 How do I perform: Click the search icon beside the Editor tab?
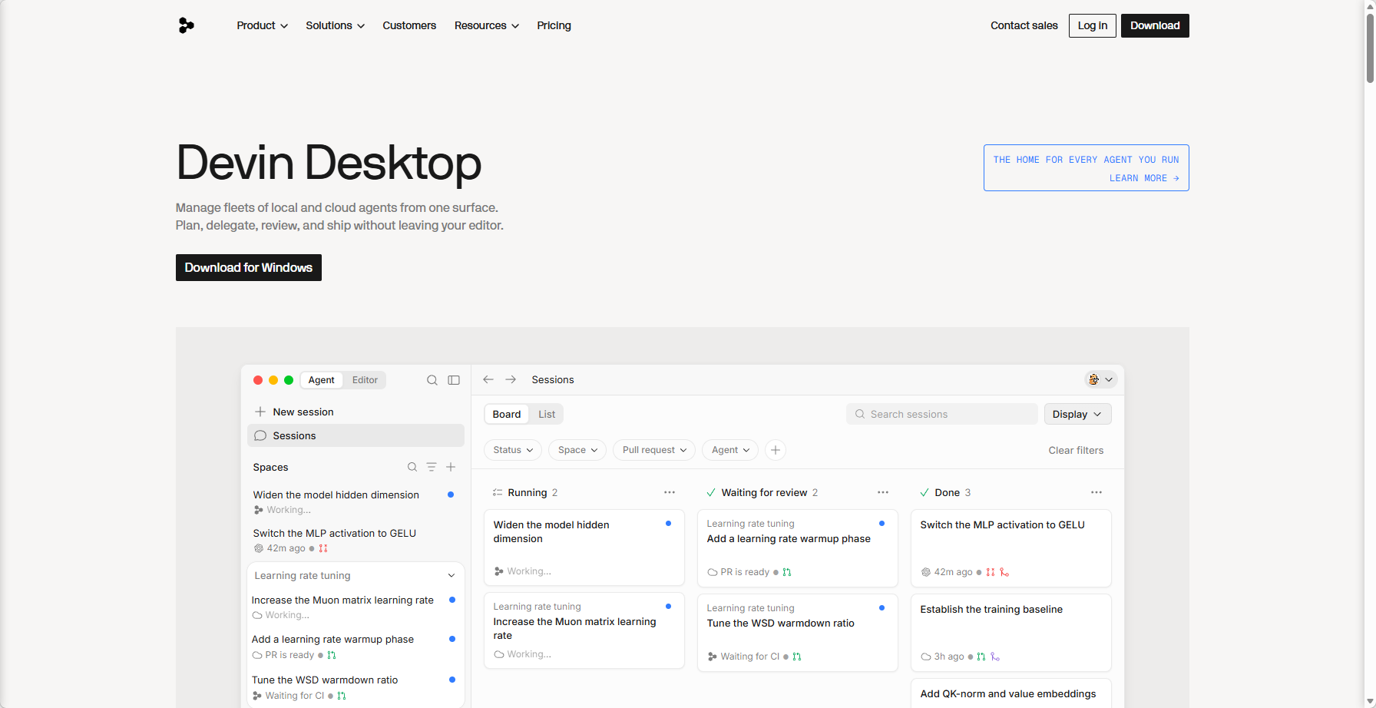[x=432, y=380]
